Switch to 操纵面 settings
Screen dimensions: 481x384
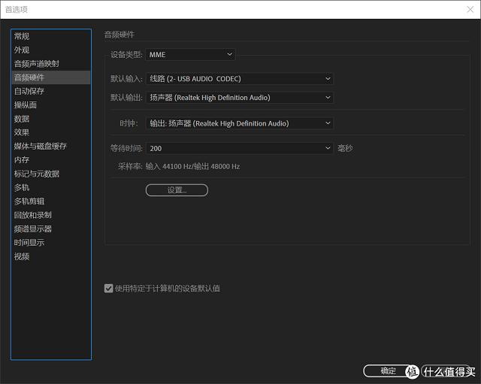pos(26,105)
